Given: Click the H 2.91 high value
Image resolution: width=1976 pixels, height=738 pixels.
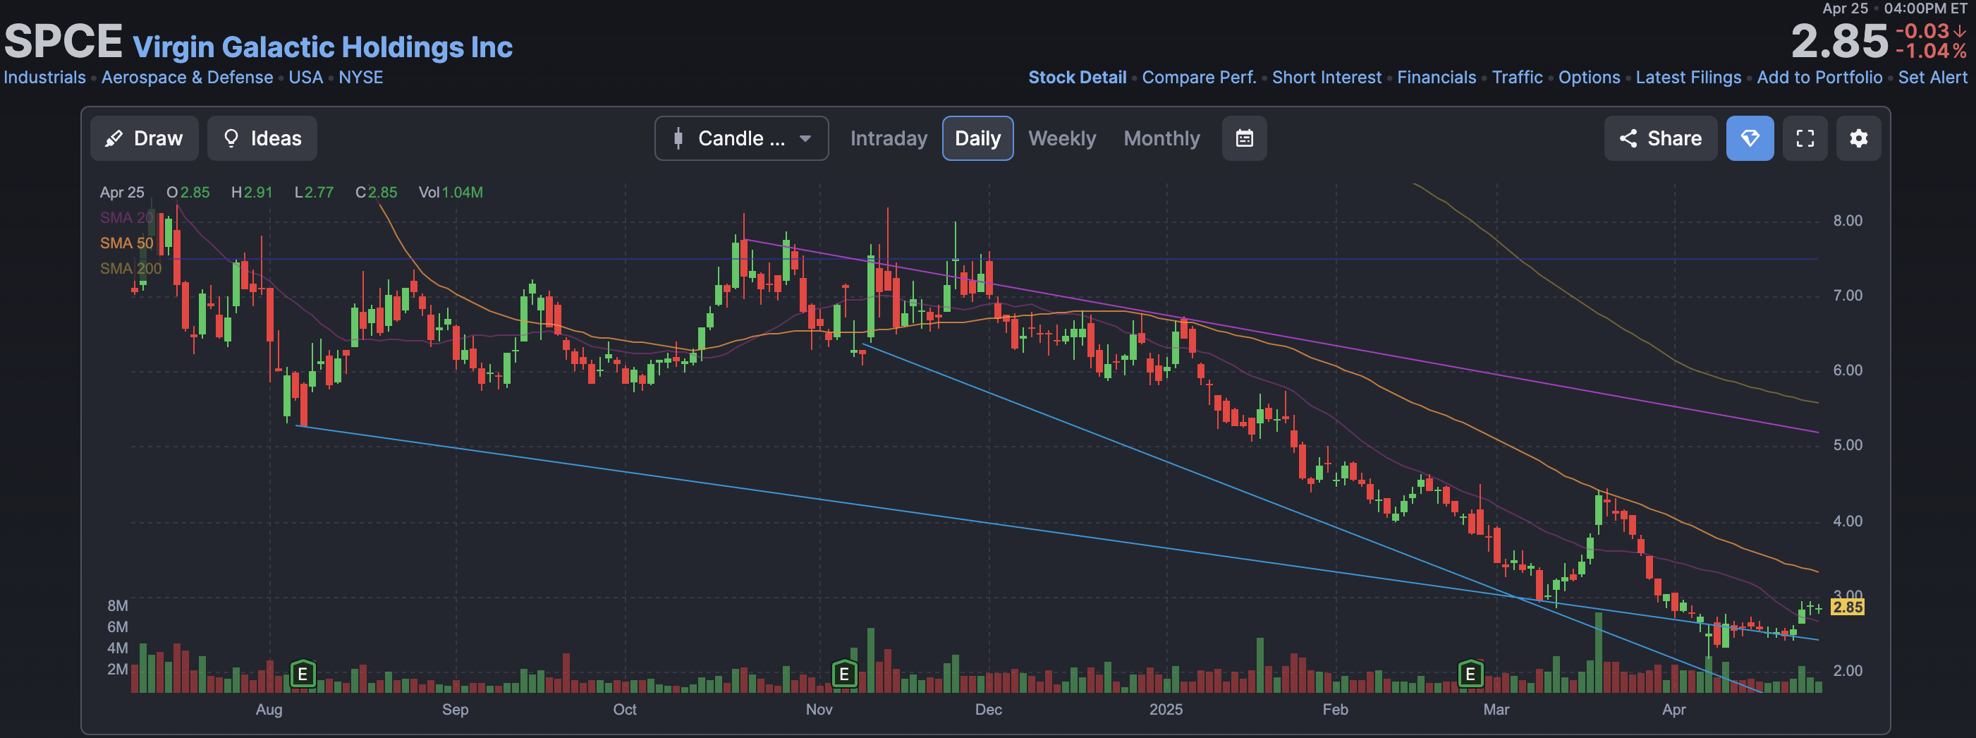Looking at the screenshot, I should (x=252, y=193).
